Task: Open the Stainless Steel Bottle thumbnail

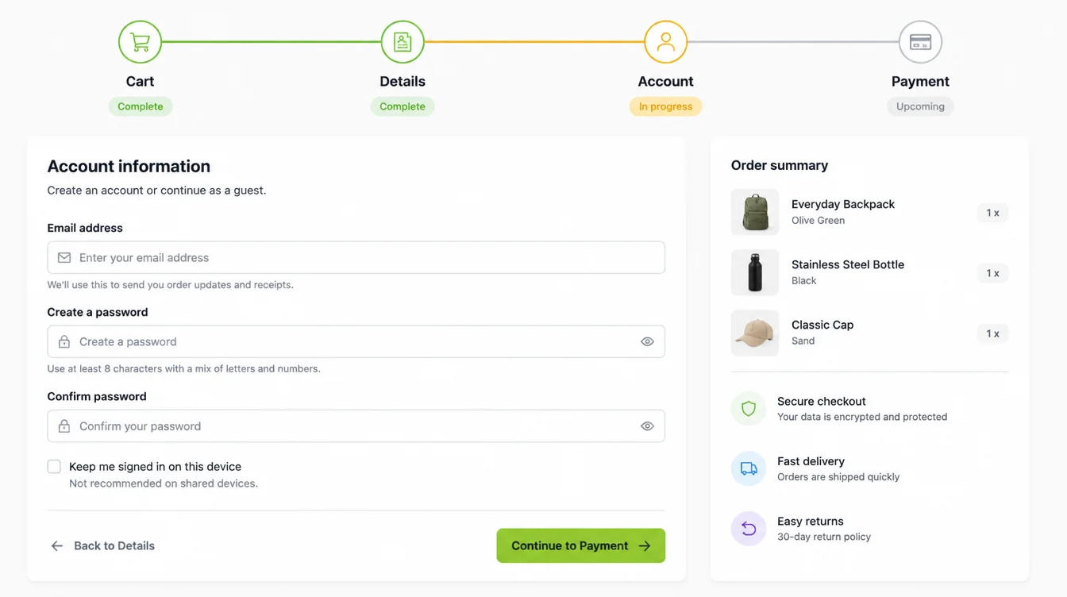Action: (755, 273)
